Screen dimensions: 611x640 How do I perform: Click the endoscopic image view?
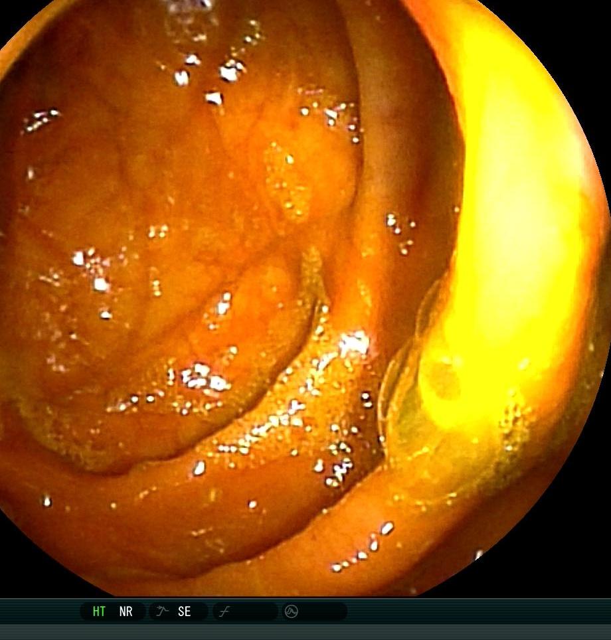(304, 297)
